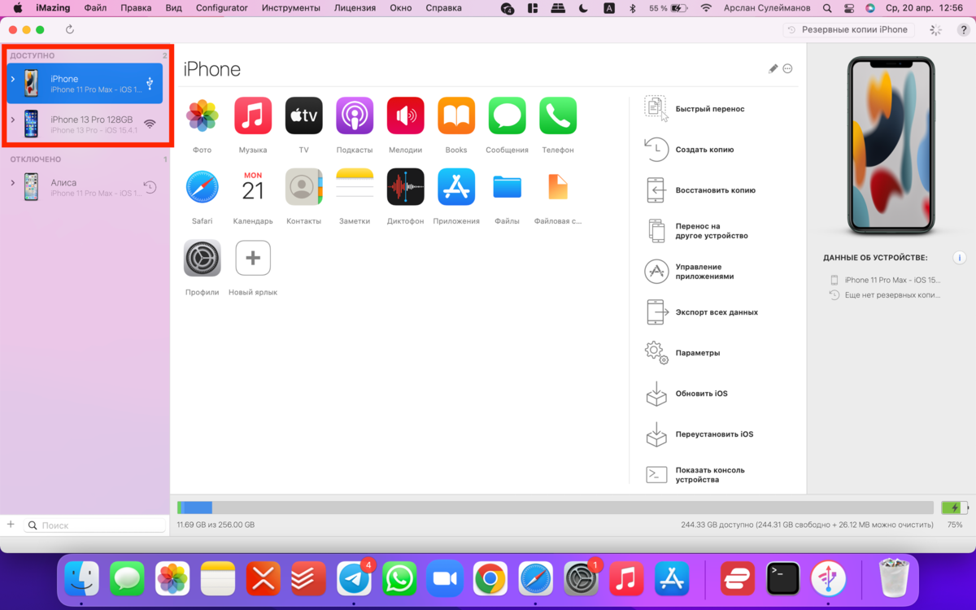Open the Контакты contacts icon
976x610 pixels.
click(x=303, y=187)
